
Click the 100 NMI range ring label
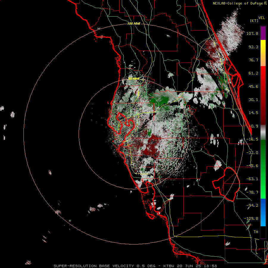click(x=134, y=24)
